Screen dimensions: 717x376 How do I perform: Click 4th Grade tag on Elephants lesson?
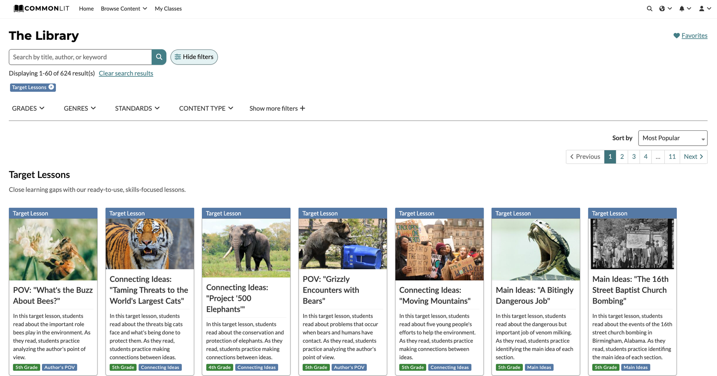pos(220,367)
